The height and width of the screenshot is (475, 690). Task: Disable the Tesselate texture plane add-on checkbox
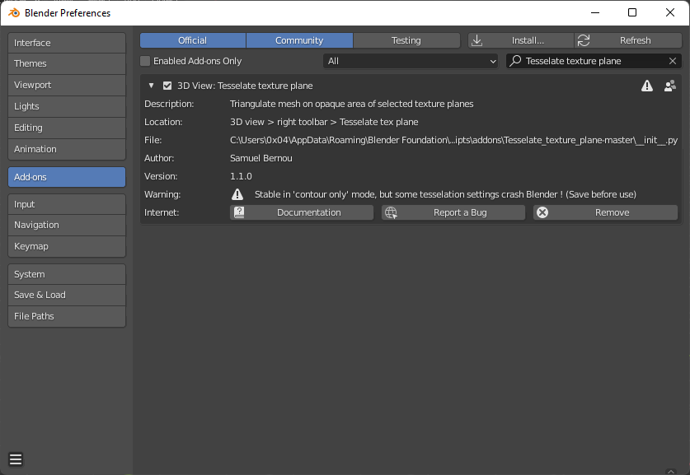pyautogui.click(x=167, y=86)
